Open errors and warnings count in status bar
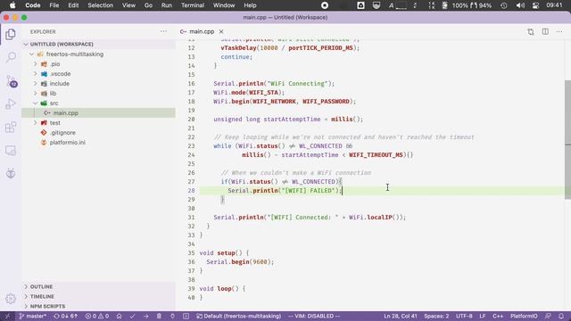571x321 pixels. click(97, 316)
